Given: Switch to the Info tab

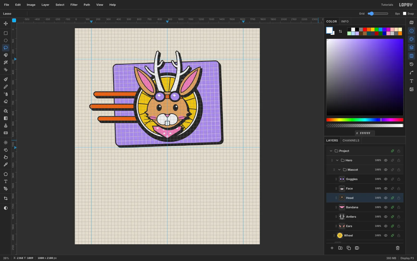Looking at the screenshot, I should pyautogui.click(x=345, y=21).
